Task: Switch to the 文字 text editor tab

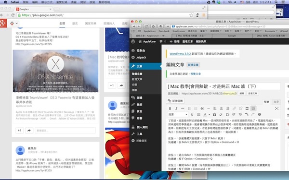Action: tap(276, 102)
